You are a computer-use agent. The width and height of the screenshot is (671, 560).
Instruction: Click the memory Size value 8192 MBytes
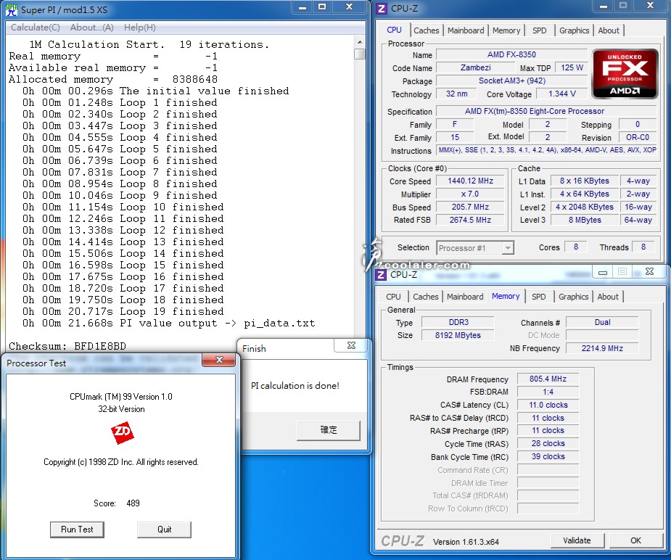[458, 335]
